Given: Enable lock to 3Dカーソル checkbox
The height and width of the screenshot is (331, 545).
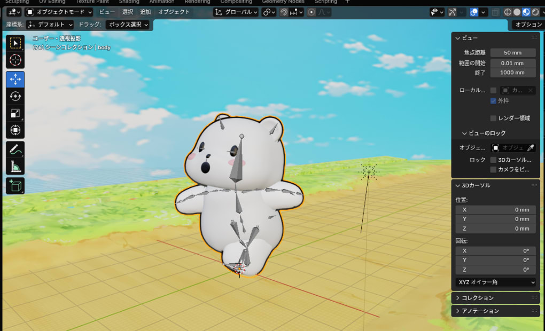Looking at the screenshot, I should [x=493, y=160].
